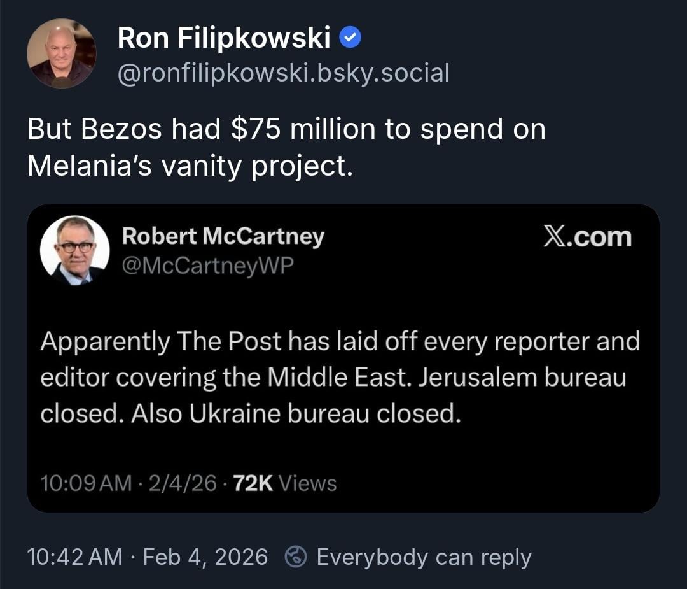Click the 72K Views count

point(285,483)
